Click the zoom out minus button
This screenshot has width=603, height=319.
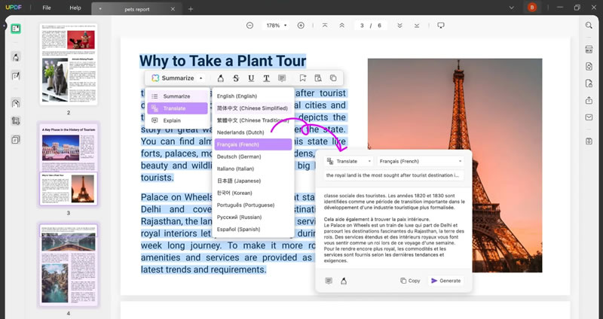click(x=250, y=26)
